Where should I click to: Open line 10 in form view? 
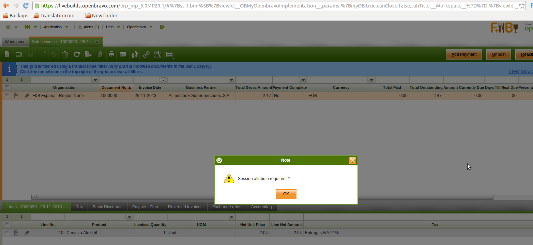coord(16,233)
